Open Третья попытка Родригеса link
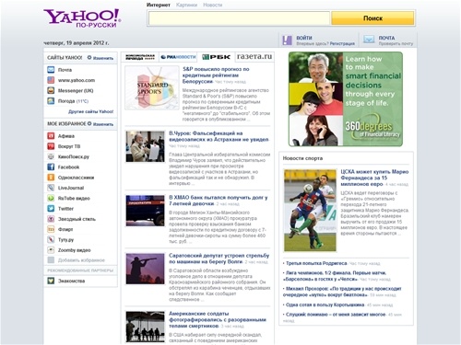Viewport: 461px width, 345px height. point(316,263)
